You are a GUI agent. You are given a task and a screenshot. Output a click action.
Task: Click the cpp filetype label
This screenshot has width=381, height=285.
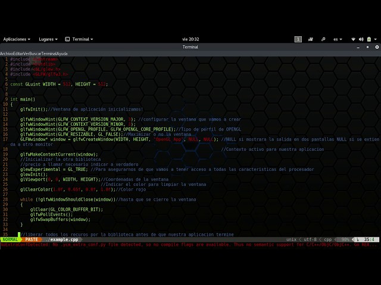tap(328, 239)
